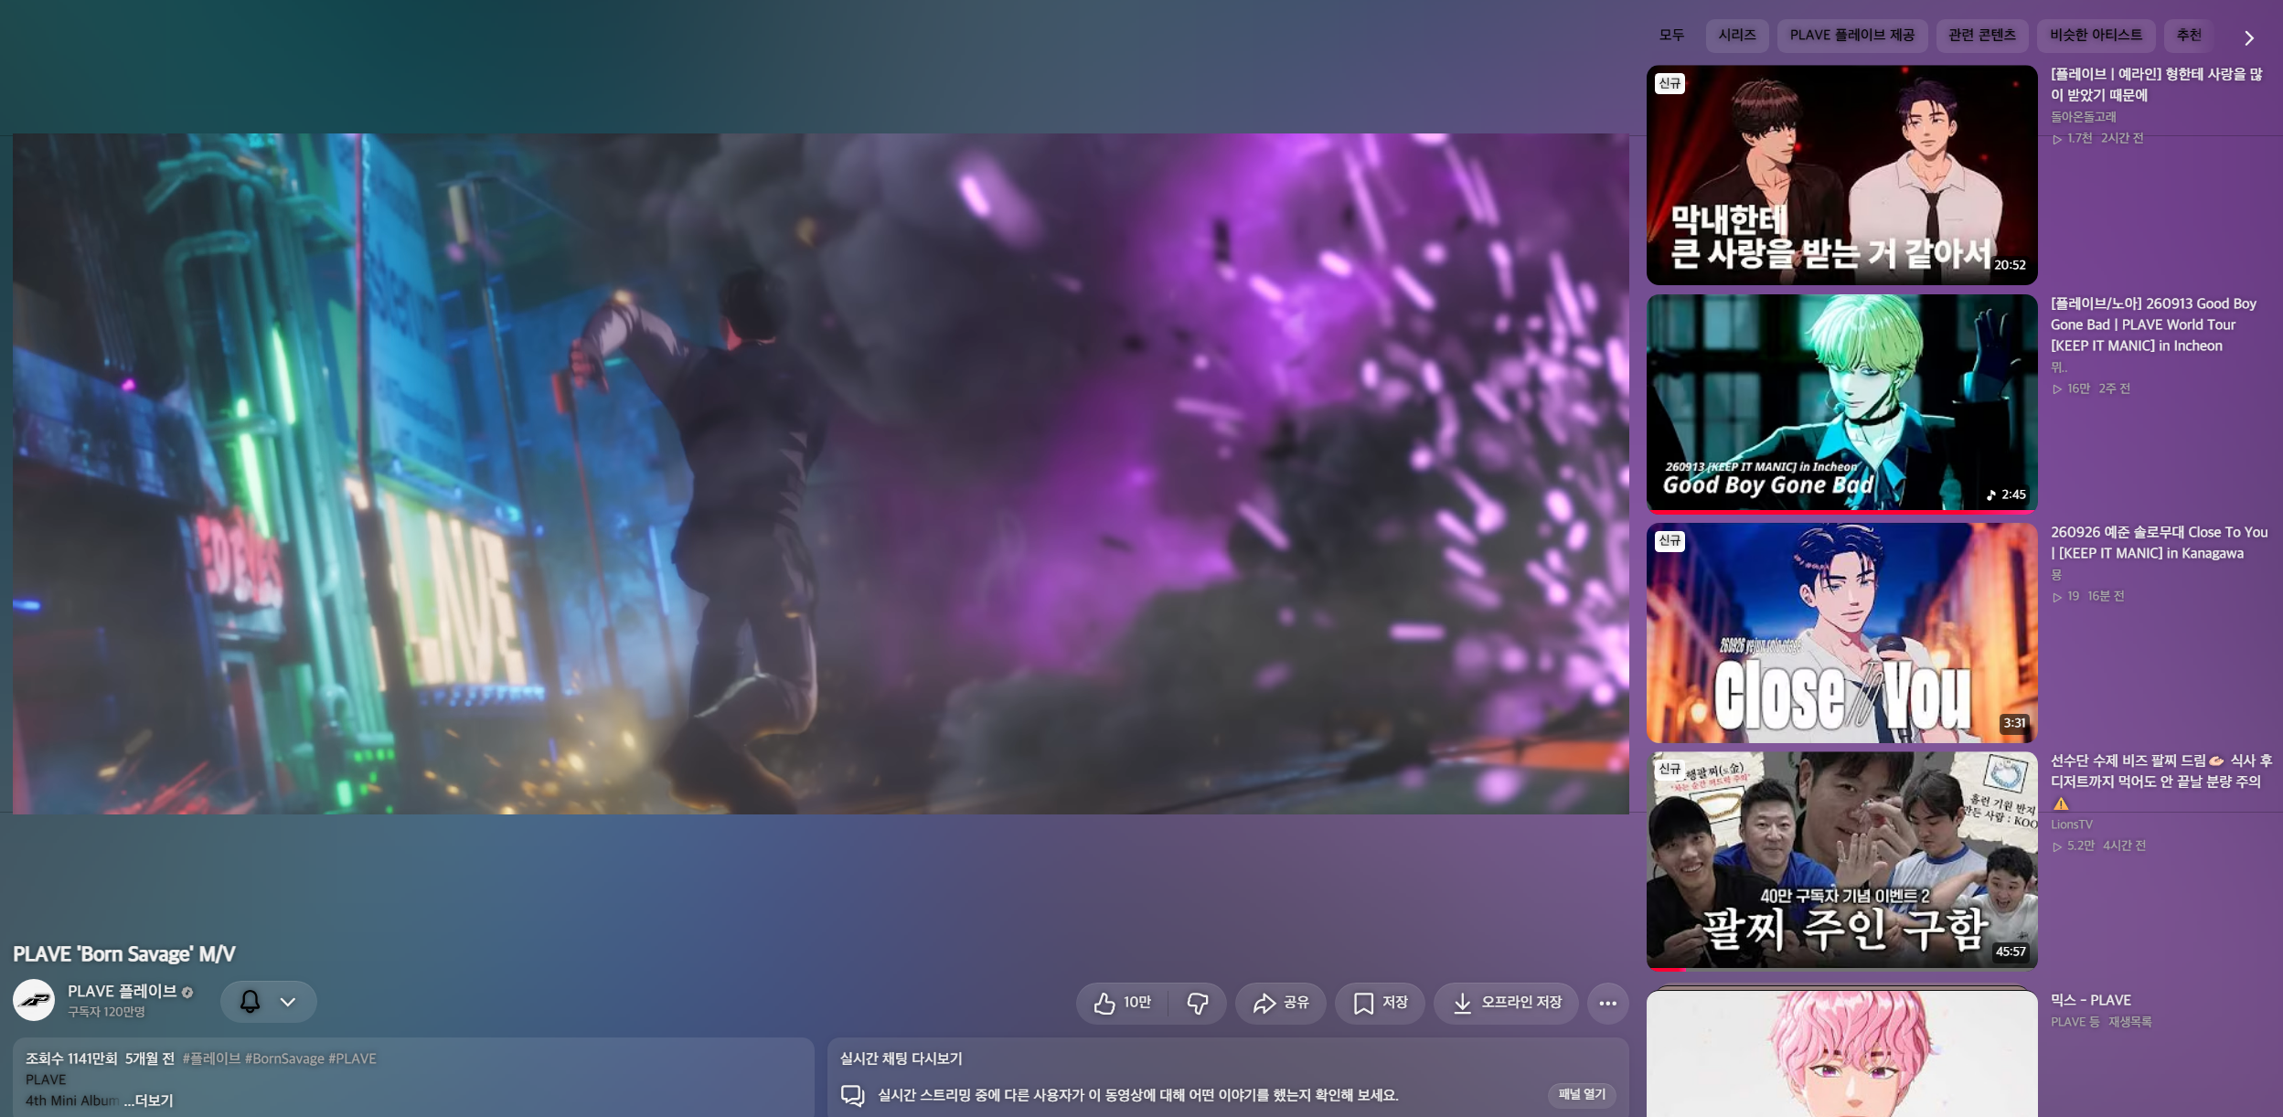The width and height of the screenshot is (2283, 1117).
Task: Open title '선수단 수제 비즈 팔찌 드림'
Action: click(x=2161, y=782)
